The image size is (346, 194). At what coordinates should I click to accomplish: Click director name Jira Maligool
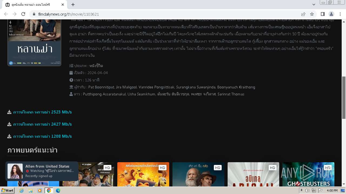[126, 87]
